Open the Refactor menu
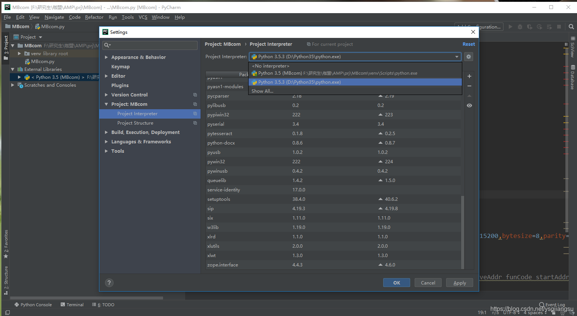 coord(94,17)
